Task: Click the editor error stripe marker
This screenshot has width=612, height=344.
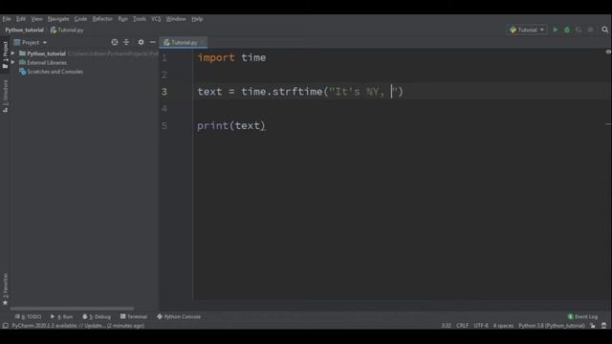Action: click(608, 124)
